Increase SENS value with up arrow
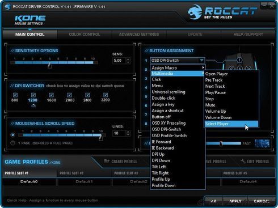The height and width of the screenshot is (208, 278). [x=128, y=59]
